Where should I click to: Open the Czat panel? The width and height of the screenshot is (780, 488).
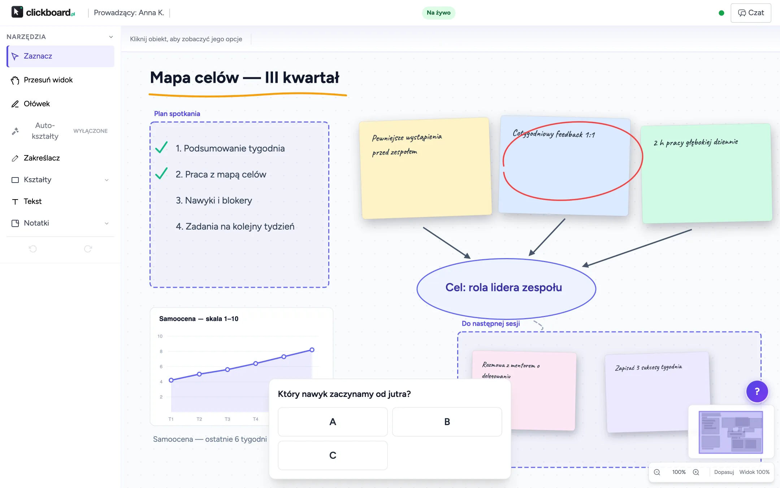(751, 13)
